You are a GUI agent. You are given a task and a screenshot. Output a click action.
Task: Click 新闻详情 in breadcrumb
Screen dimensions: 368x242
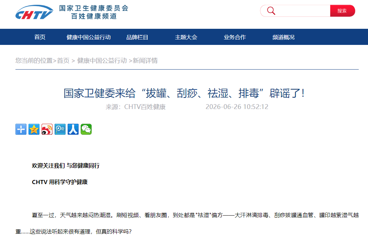click(145, 61)
